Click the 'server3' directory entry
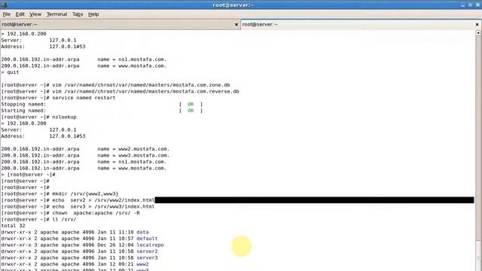 pyautogui.click(x=147, y=257)
